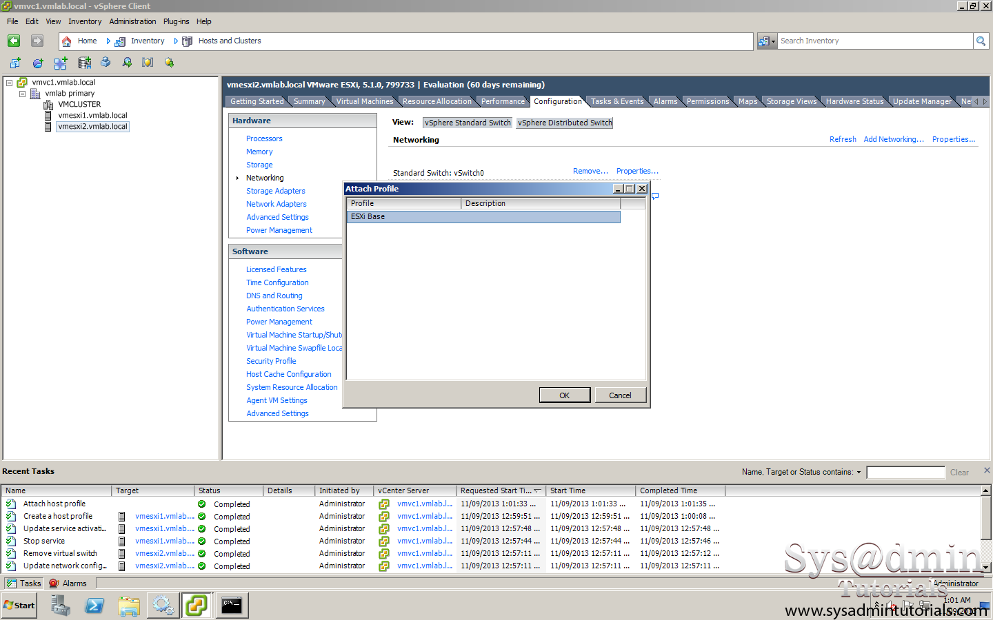This screenshot has height=620, width=993.
Task: Open Licensed Features in Software list
Action: (x=276, y=269)
